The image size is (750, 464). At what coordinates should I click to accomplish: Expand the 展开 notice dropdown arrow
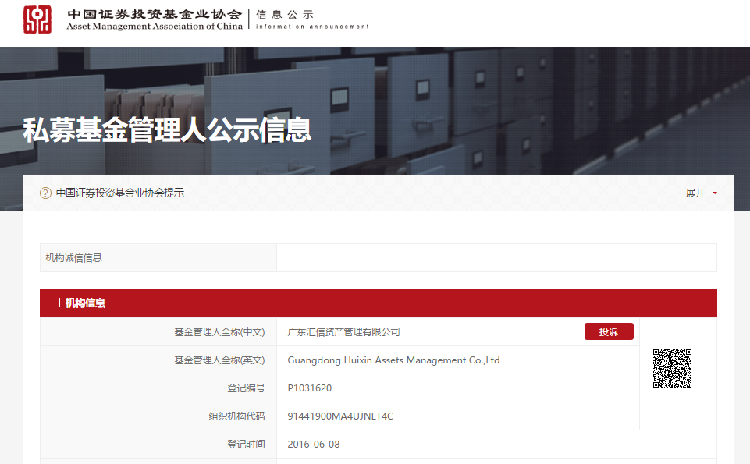(715, 193)
